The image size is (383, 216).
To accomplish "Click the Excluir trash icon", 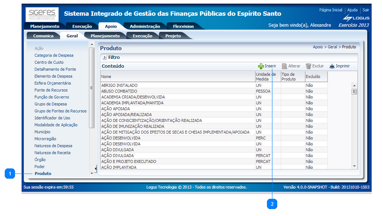I will (x=308, y=66).
